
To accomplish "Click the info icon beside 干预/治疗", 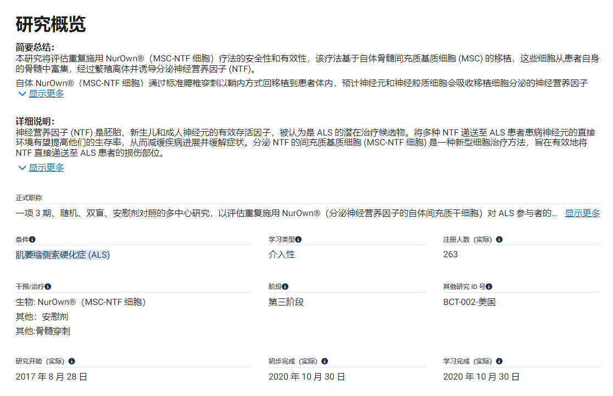I will point(49,286).
